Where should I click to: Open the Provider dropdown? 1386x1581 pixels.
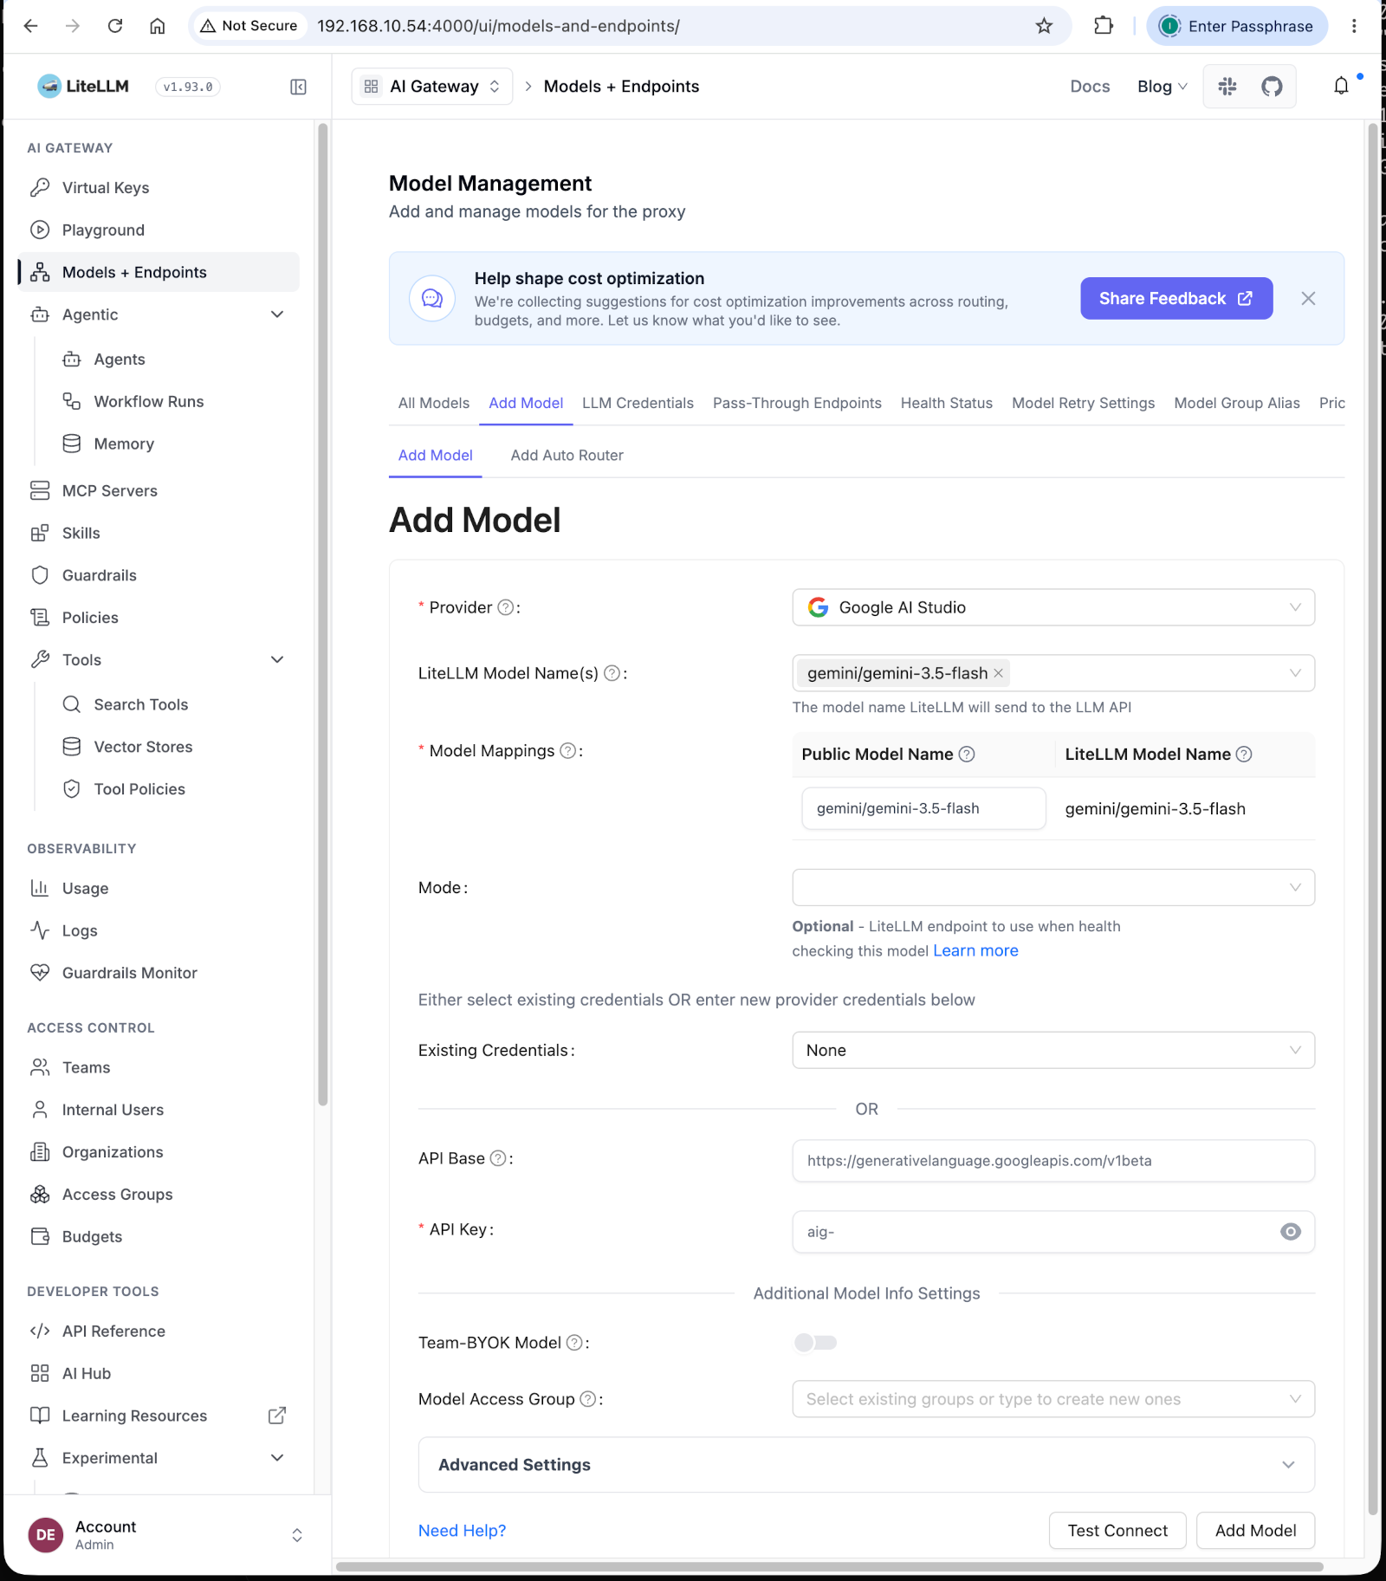(x=1053, y=608)
